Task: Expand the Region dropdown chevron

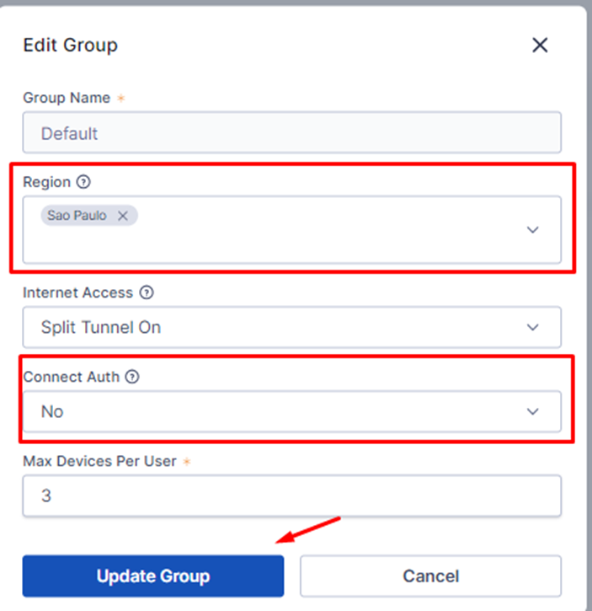Action: click(532, 229)
